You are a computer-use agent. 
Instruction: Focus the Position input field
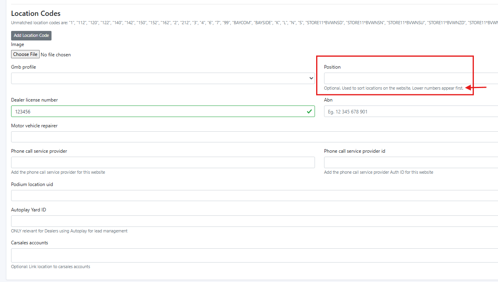coord(411,78)
